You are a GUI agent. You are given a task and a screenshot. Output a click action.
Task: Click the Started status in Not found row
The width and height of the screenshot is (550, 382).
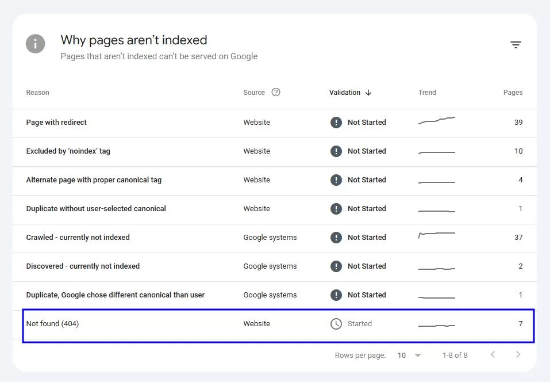pyautogui.click(x=360, y=324)
